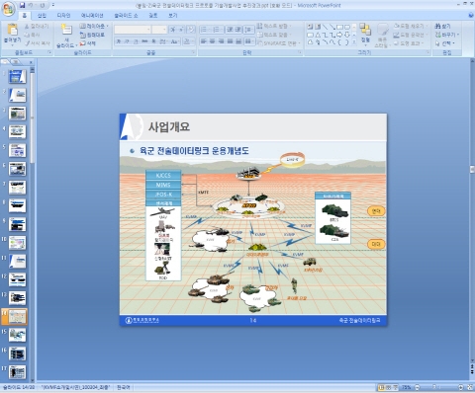The image size is (475, 393).
Task: Open the round Office button menu
Action: (8, 9)
